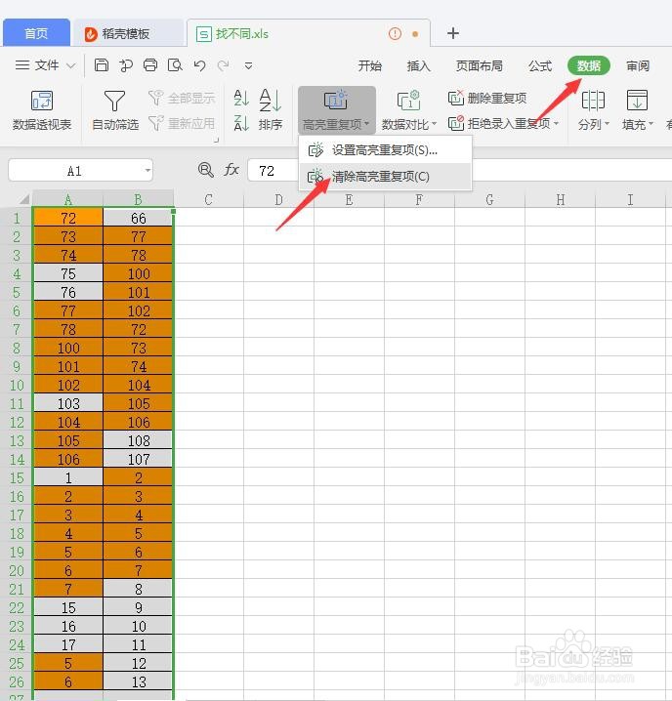
Task: Toggle AutoFilter (自动筛选) funnel
Action: [x=115, y=110]
